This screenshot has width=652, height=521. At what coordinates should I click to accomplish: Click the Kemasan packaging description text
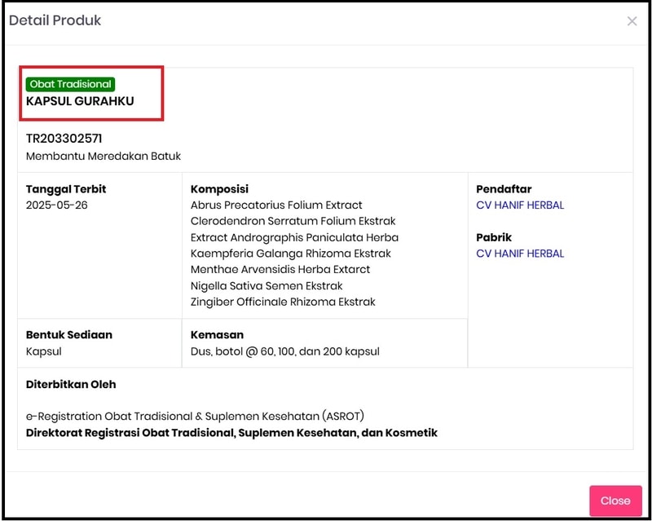coord(284,351)
